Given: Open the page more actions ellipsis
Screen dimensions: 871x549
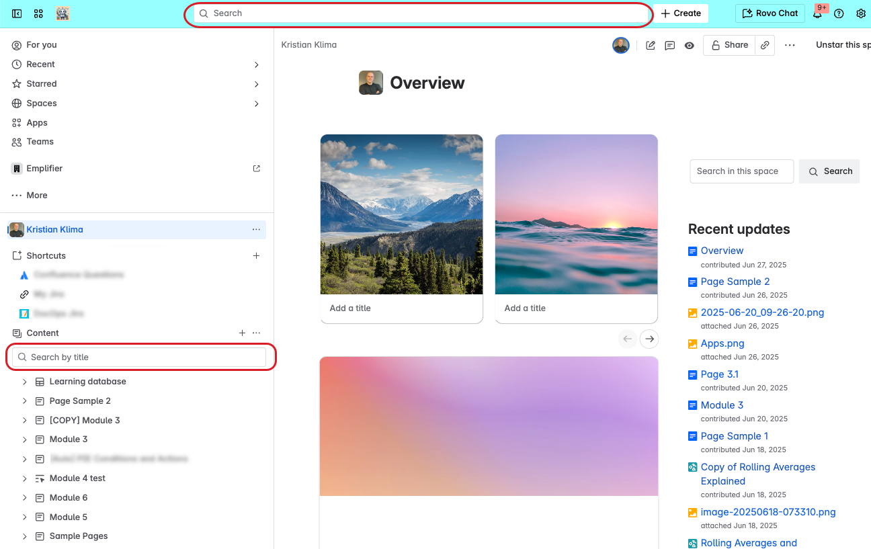Looking at the screenshot, I should [790, 45].
